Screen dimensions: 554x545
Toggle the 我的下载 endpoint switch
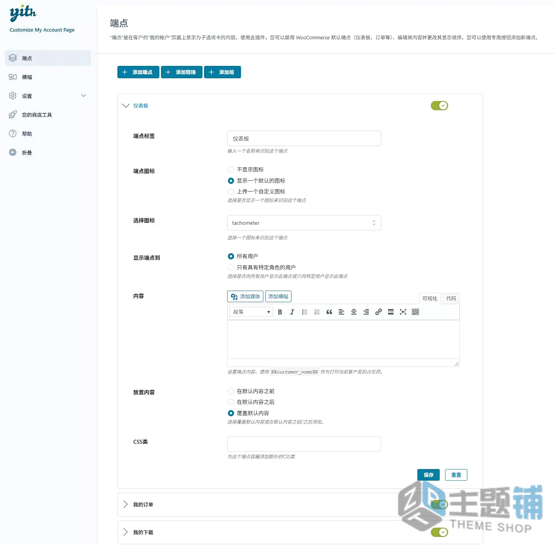[439, 532]
